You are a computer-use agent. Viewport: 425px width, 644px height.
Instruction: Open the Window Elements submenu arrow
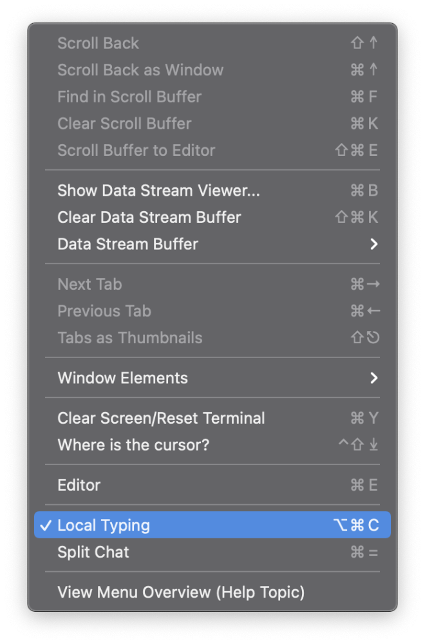click(373, 378)
